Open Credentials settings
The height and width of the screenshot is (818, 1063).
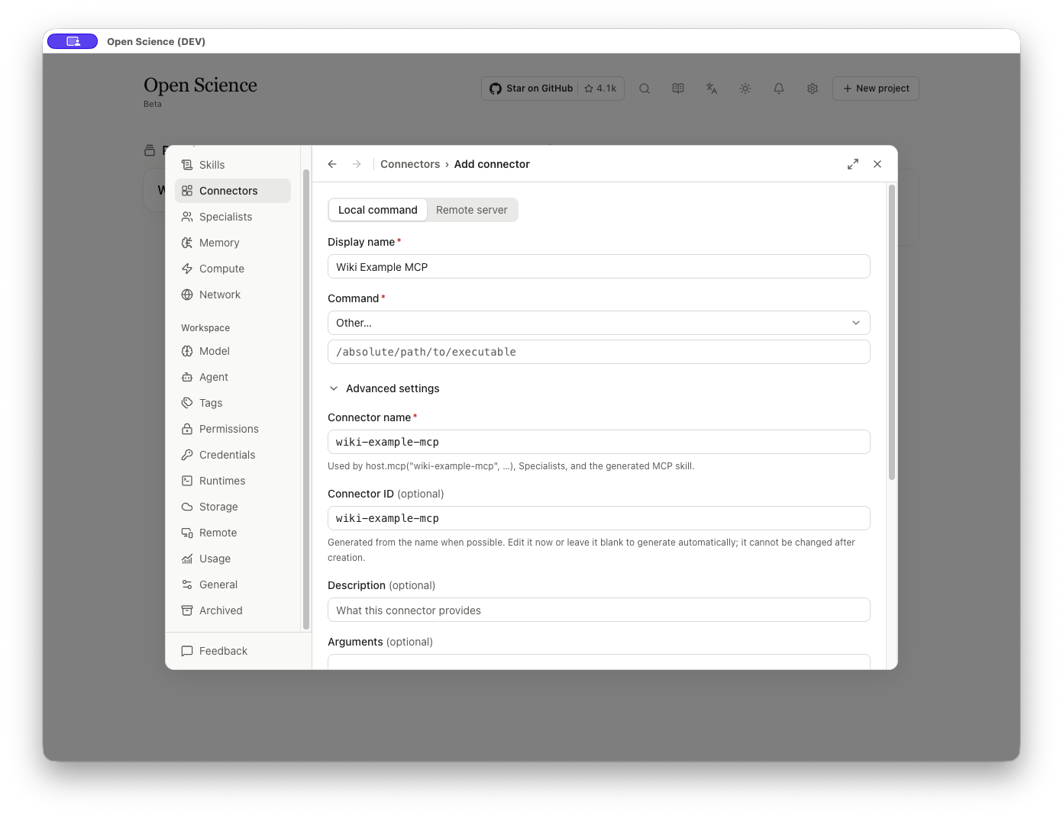232,455
